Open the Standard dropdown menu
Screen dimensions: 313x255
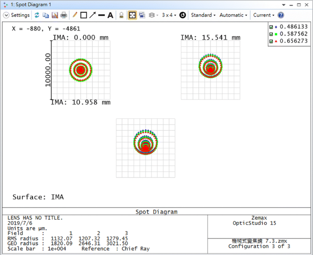pos(203,15)
